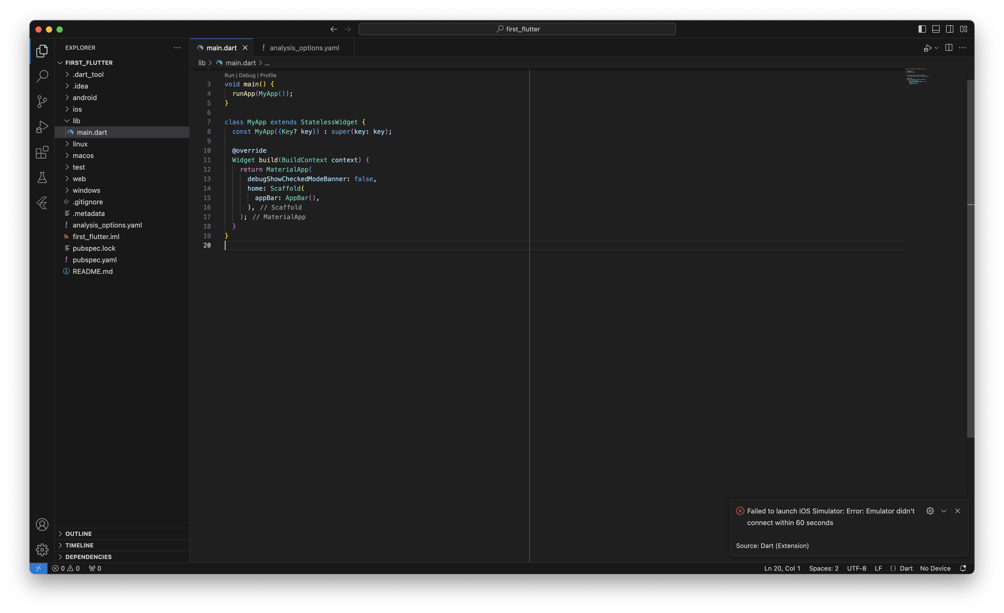Open the .metadata file
This screenshot has height=613, width=1004.
122,213
